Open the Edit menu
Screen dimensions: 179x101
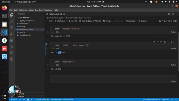[x=16, y=10]
